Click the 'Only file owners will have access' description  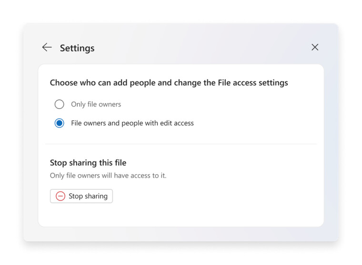click(x=108, y=176)
